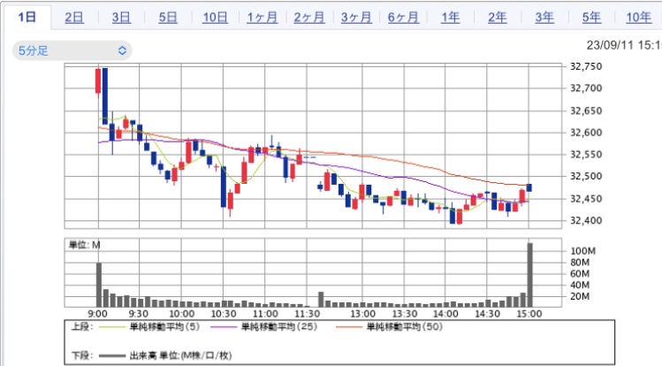Viewport: 662px width, 366px height.
Task: Click the purple 単純移動平均(25) legend line
Action: (x=224, y=327)
